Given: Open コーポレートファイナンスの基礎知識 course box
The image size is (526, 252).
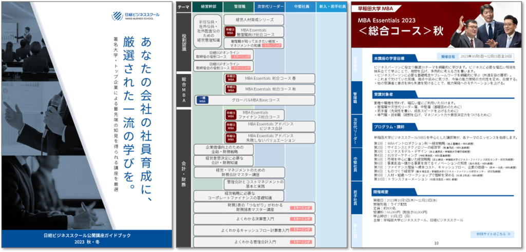Looking at the screenshot, I should (x=238, y=196).
